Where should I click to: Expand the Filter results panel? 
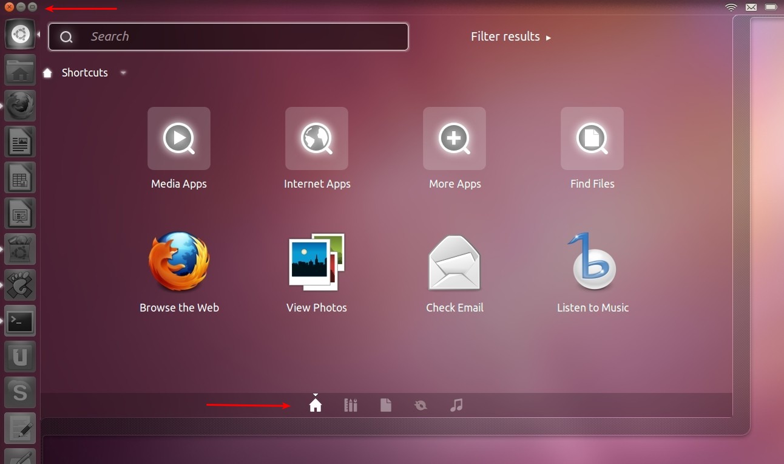[x=512, y=36]
